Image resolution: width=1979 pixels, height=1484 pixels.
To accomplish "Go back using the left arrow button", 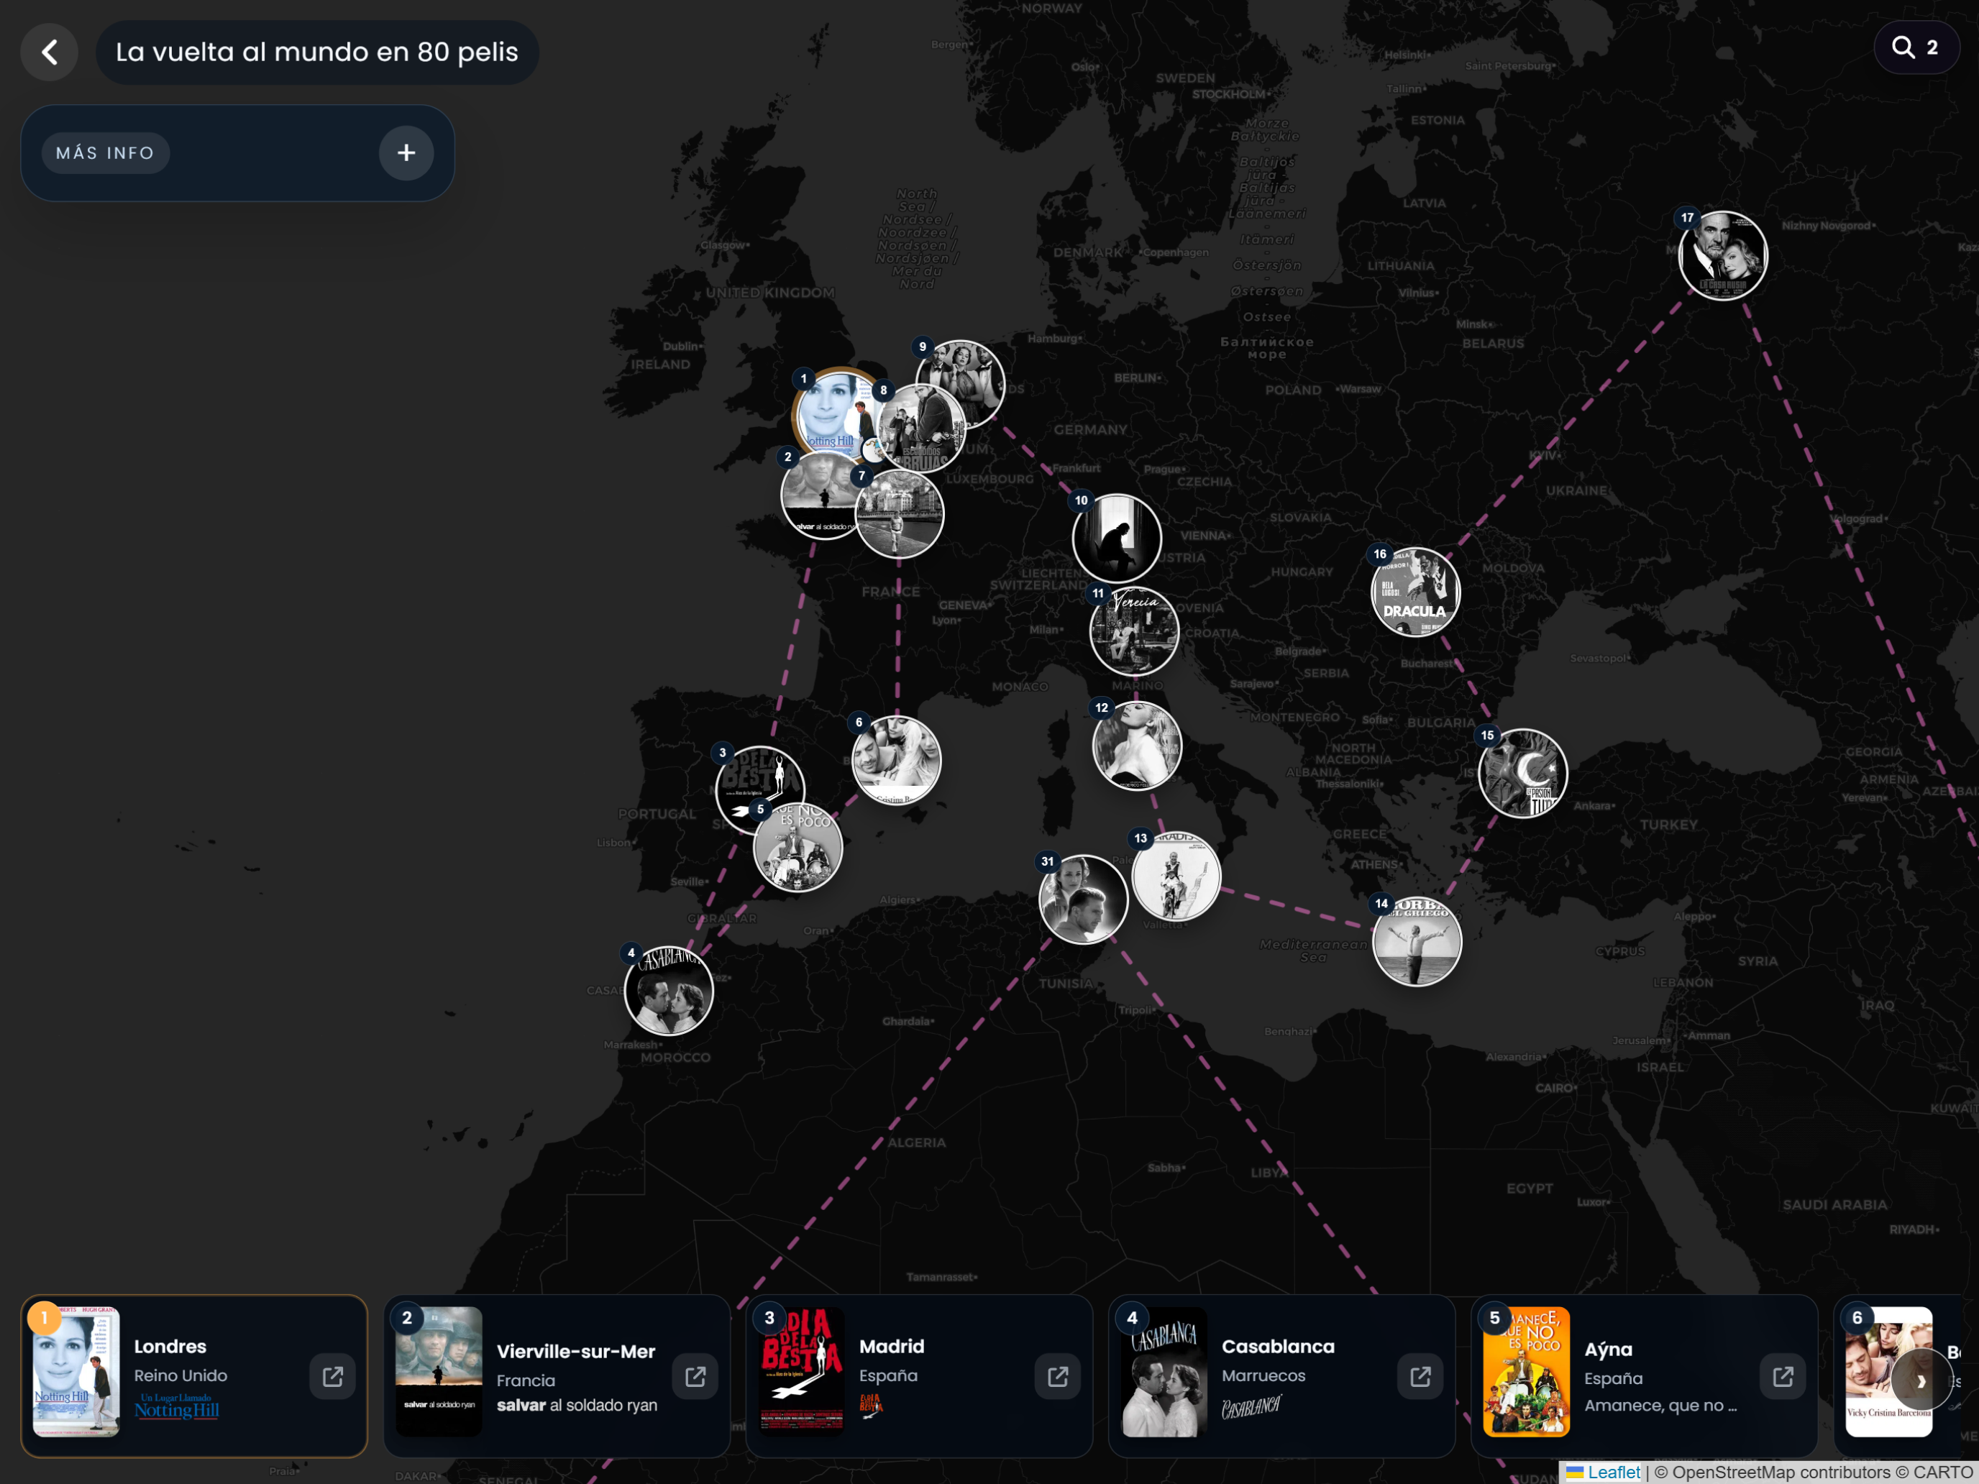I will click(49, 52).
